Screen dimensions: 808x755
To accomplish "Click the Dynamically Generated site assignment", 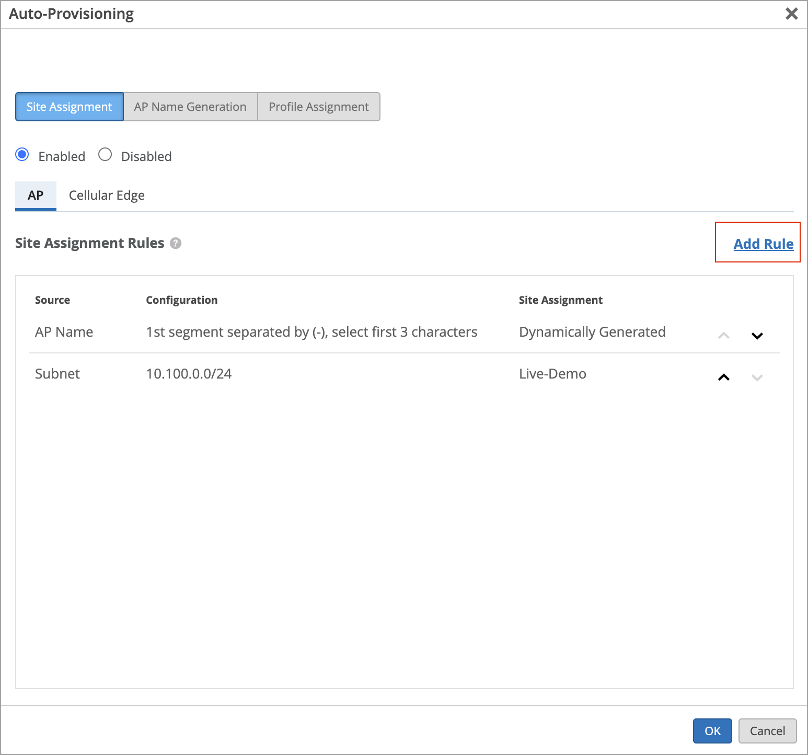I will tap(592, 332).
